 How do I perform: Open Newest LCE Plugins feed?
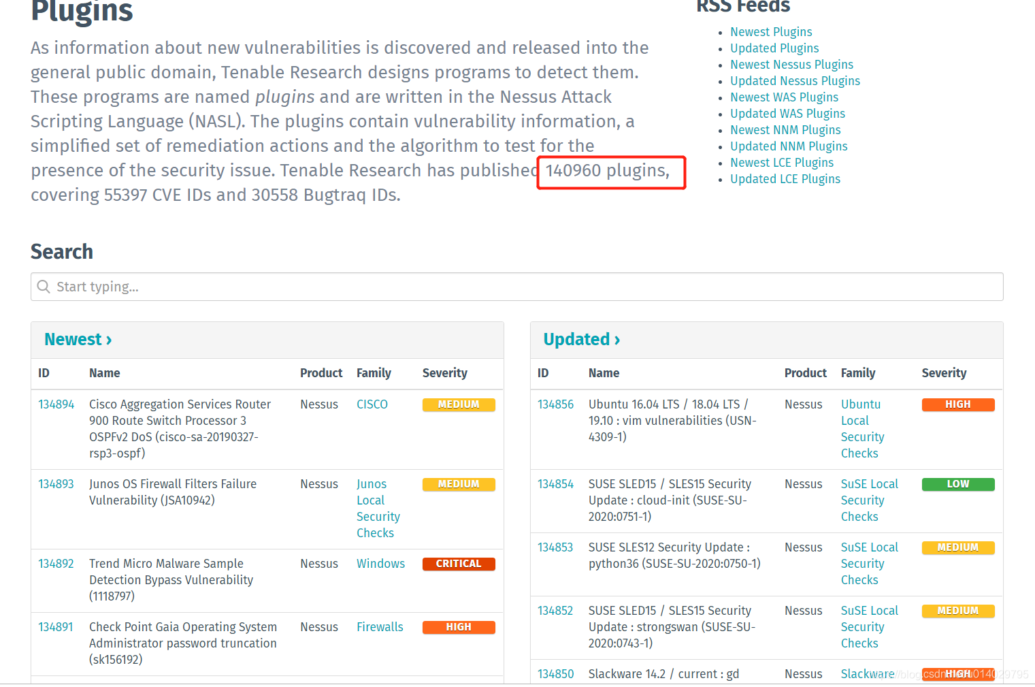point(782,163)
